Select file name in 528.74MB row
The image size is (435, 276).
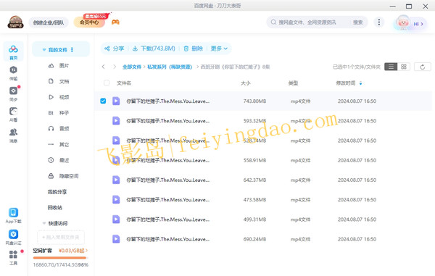click(168, 141)
